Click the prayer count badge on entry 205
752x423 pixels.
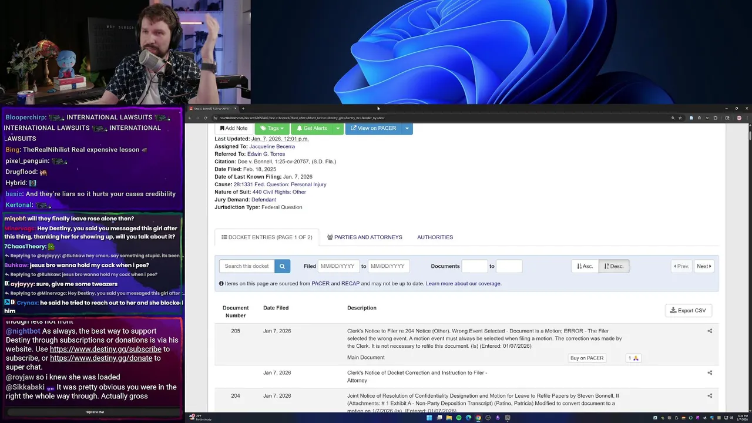(633, 358)
